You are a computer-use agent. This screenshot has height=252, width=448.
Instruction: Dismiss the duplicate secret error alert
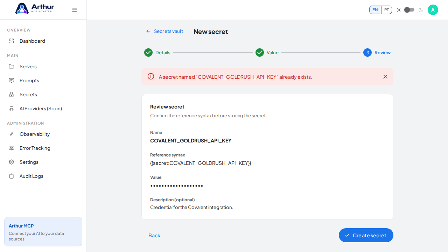(385, 77)
